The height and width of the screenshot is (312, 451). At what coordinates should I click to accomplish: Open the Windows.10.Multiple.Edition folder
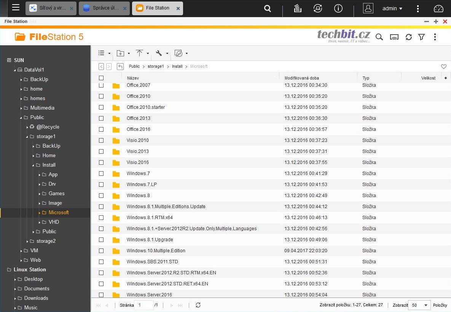(x=156, y=251)
